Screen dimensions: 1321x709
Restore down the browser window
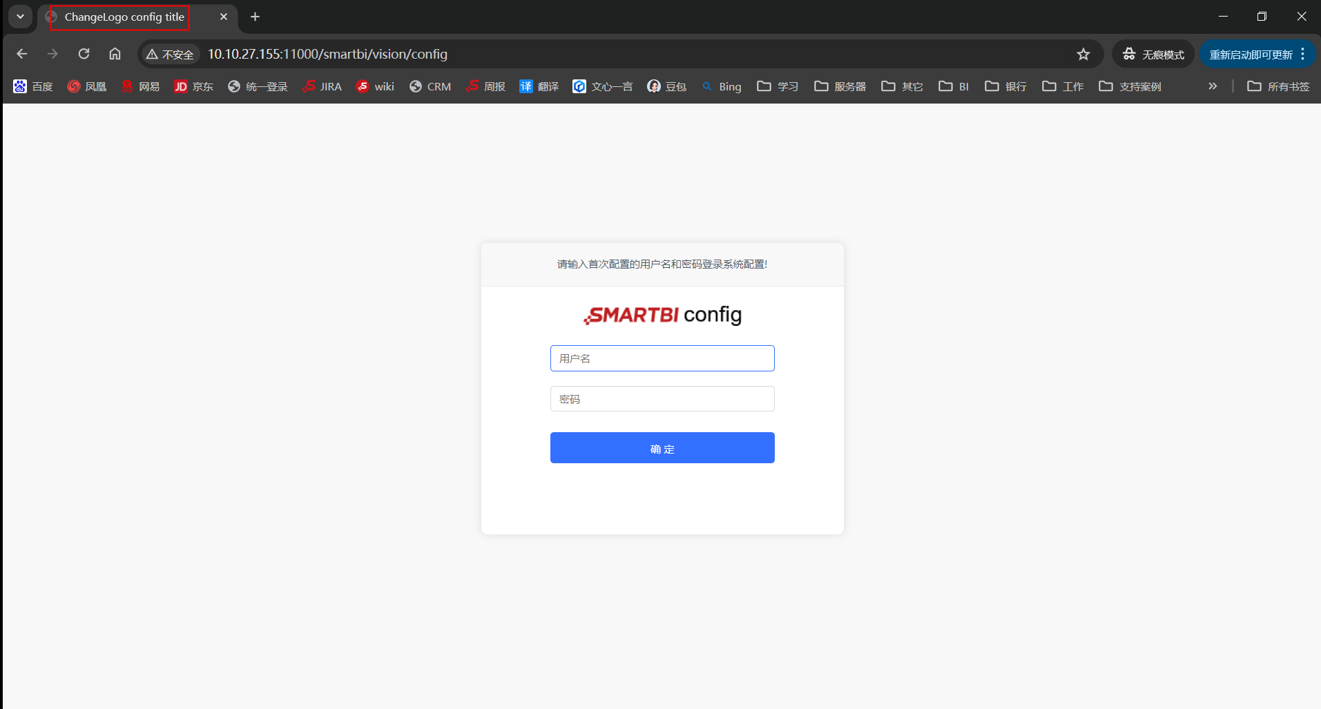click(1262, 17)
